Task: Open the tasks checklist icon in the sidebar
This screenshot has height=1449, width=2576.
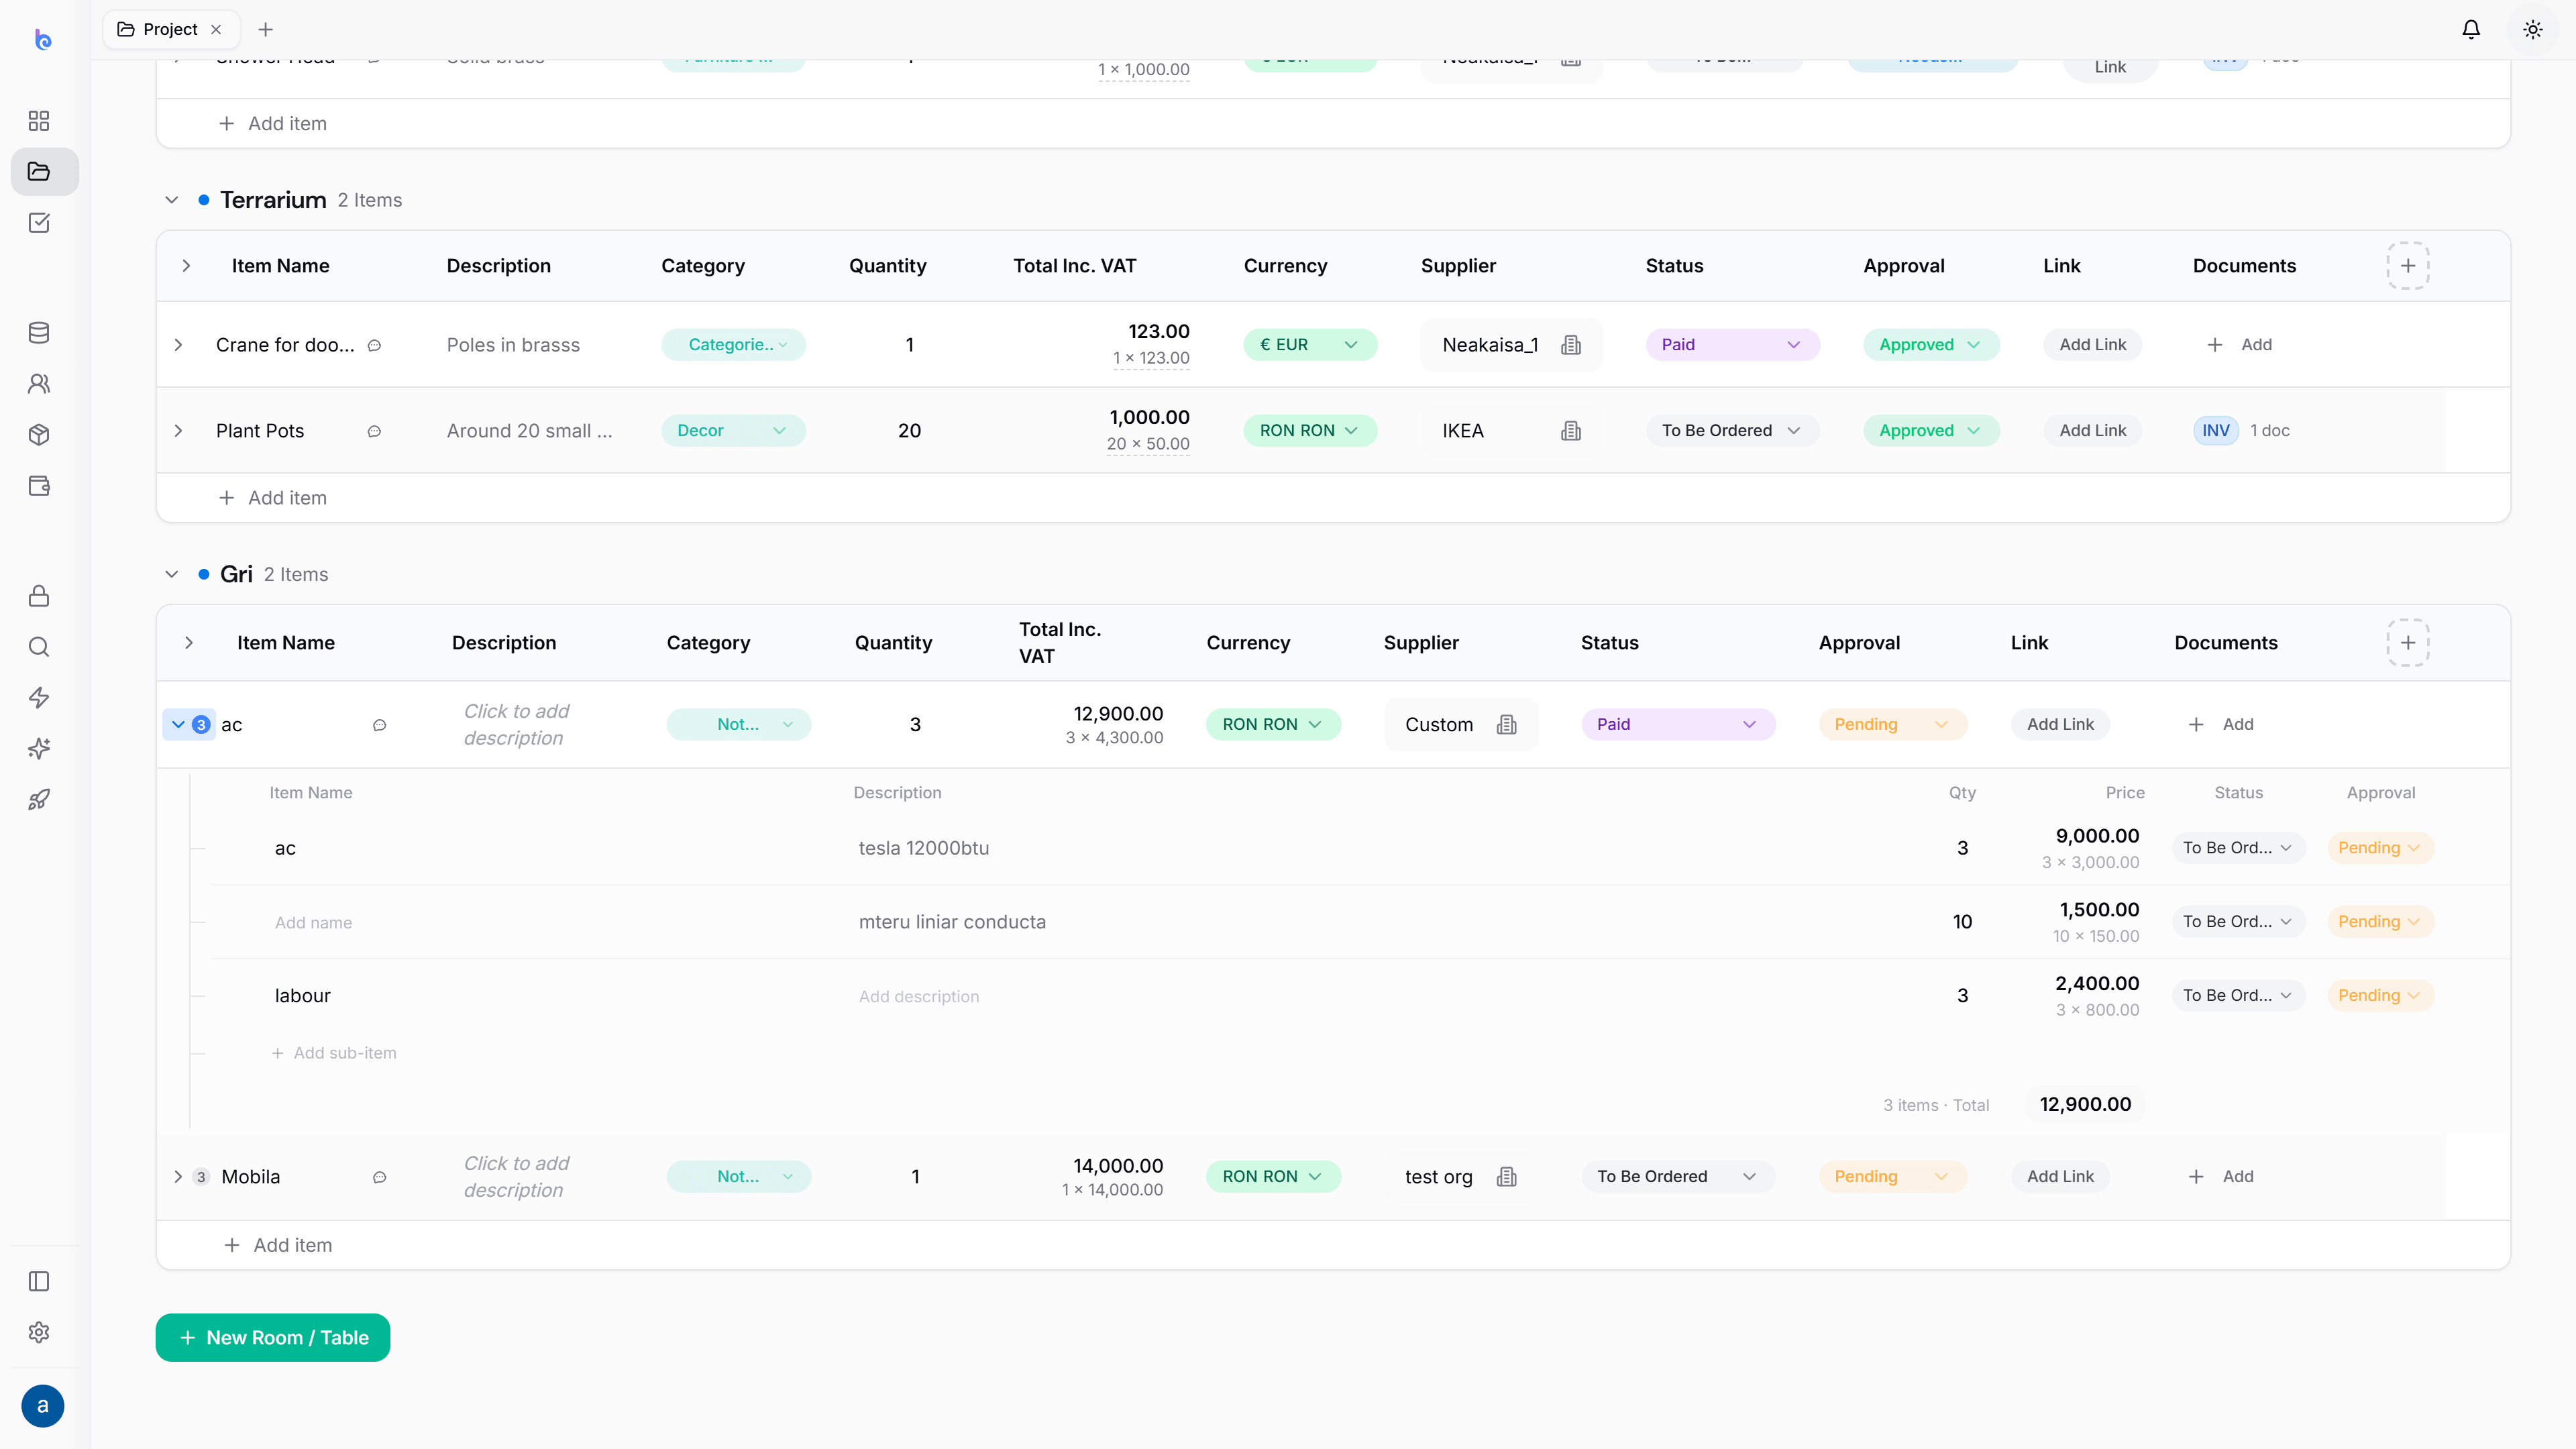Action: [x=39, y=223]
